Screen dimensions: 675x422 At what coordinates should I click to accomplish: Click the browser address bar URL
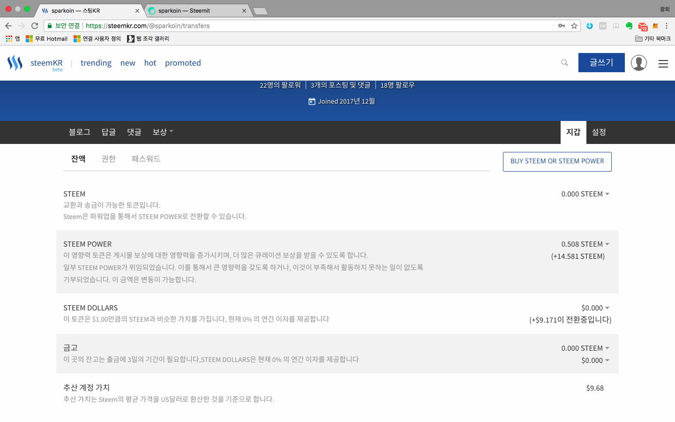[148, 26]
